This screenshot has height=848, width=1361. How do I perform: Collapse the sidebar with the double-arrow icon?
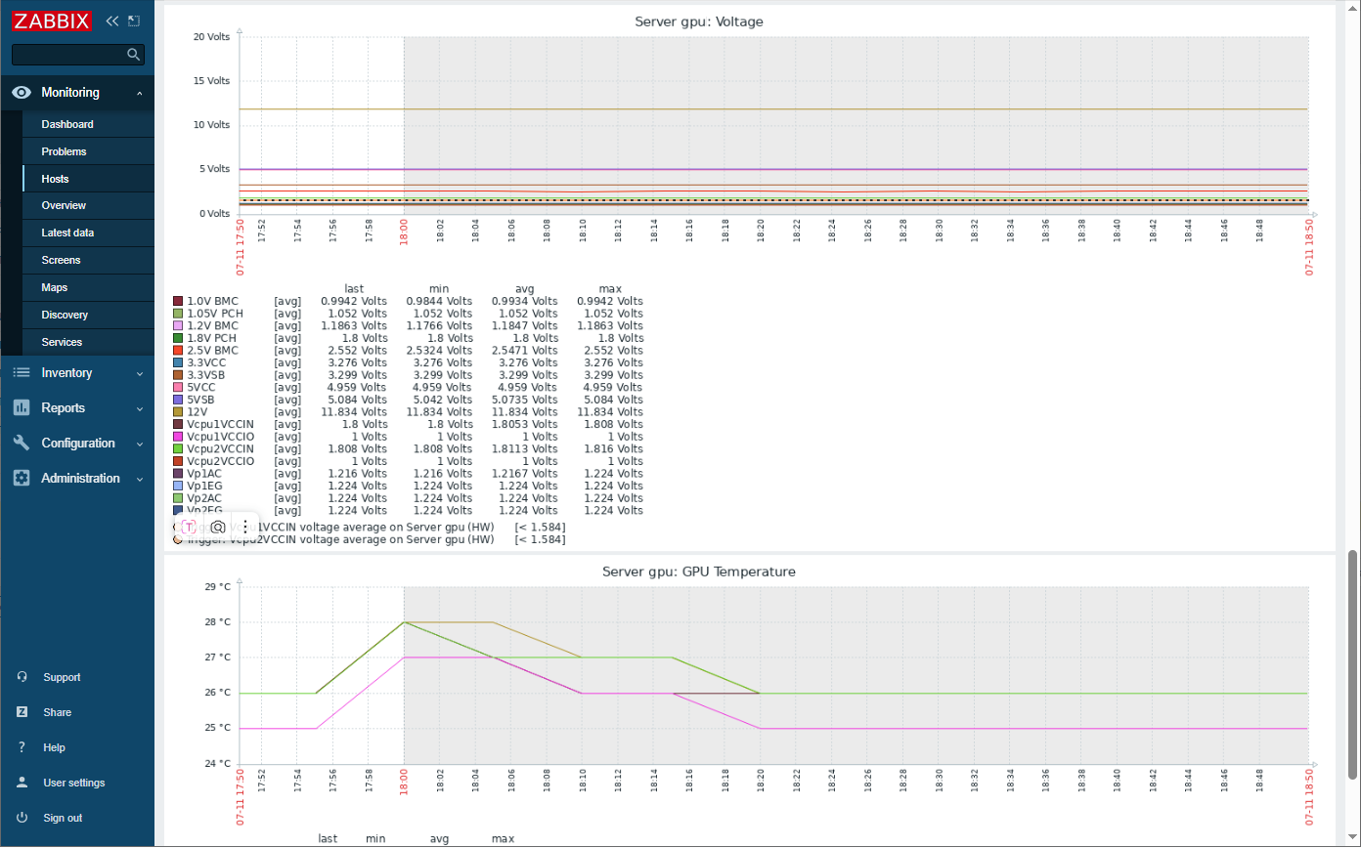[112, 21]
